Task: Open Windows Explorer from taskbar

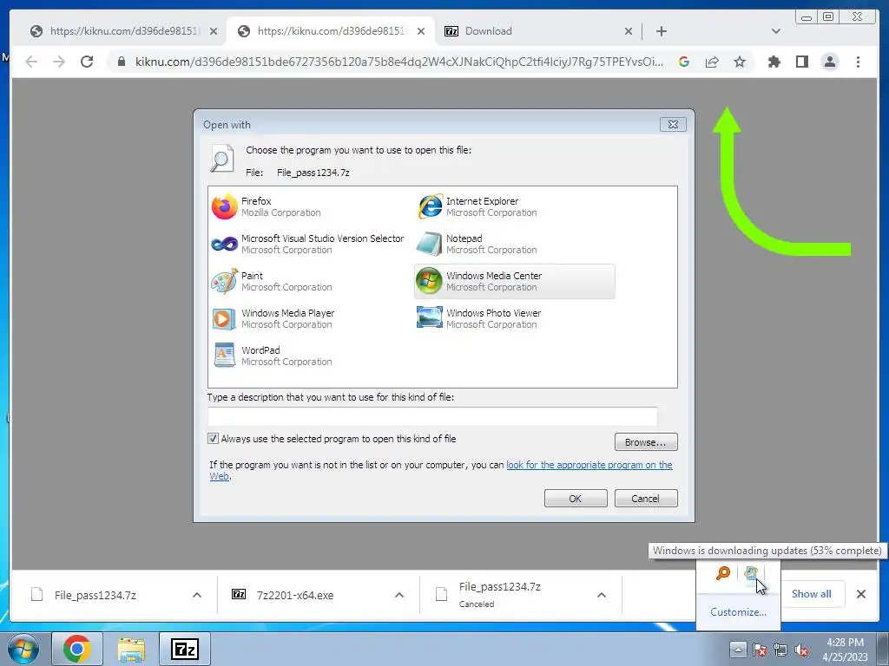Action: (131, 649)
